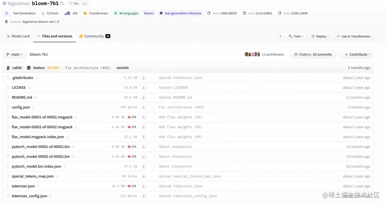Click LFS badge on pytorch_model-00002-of-00002.bin

click(x=132, y=156)
